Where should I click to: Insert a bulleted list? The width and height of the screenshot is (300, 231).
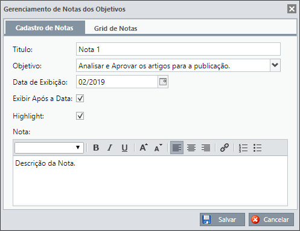tap(258, 148)
